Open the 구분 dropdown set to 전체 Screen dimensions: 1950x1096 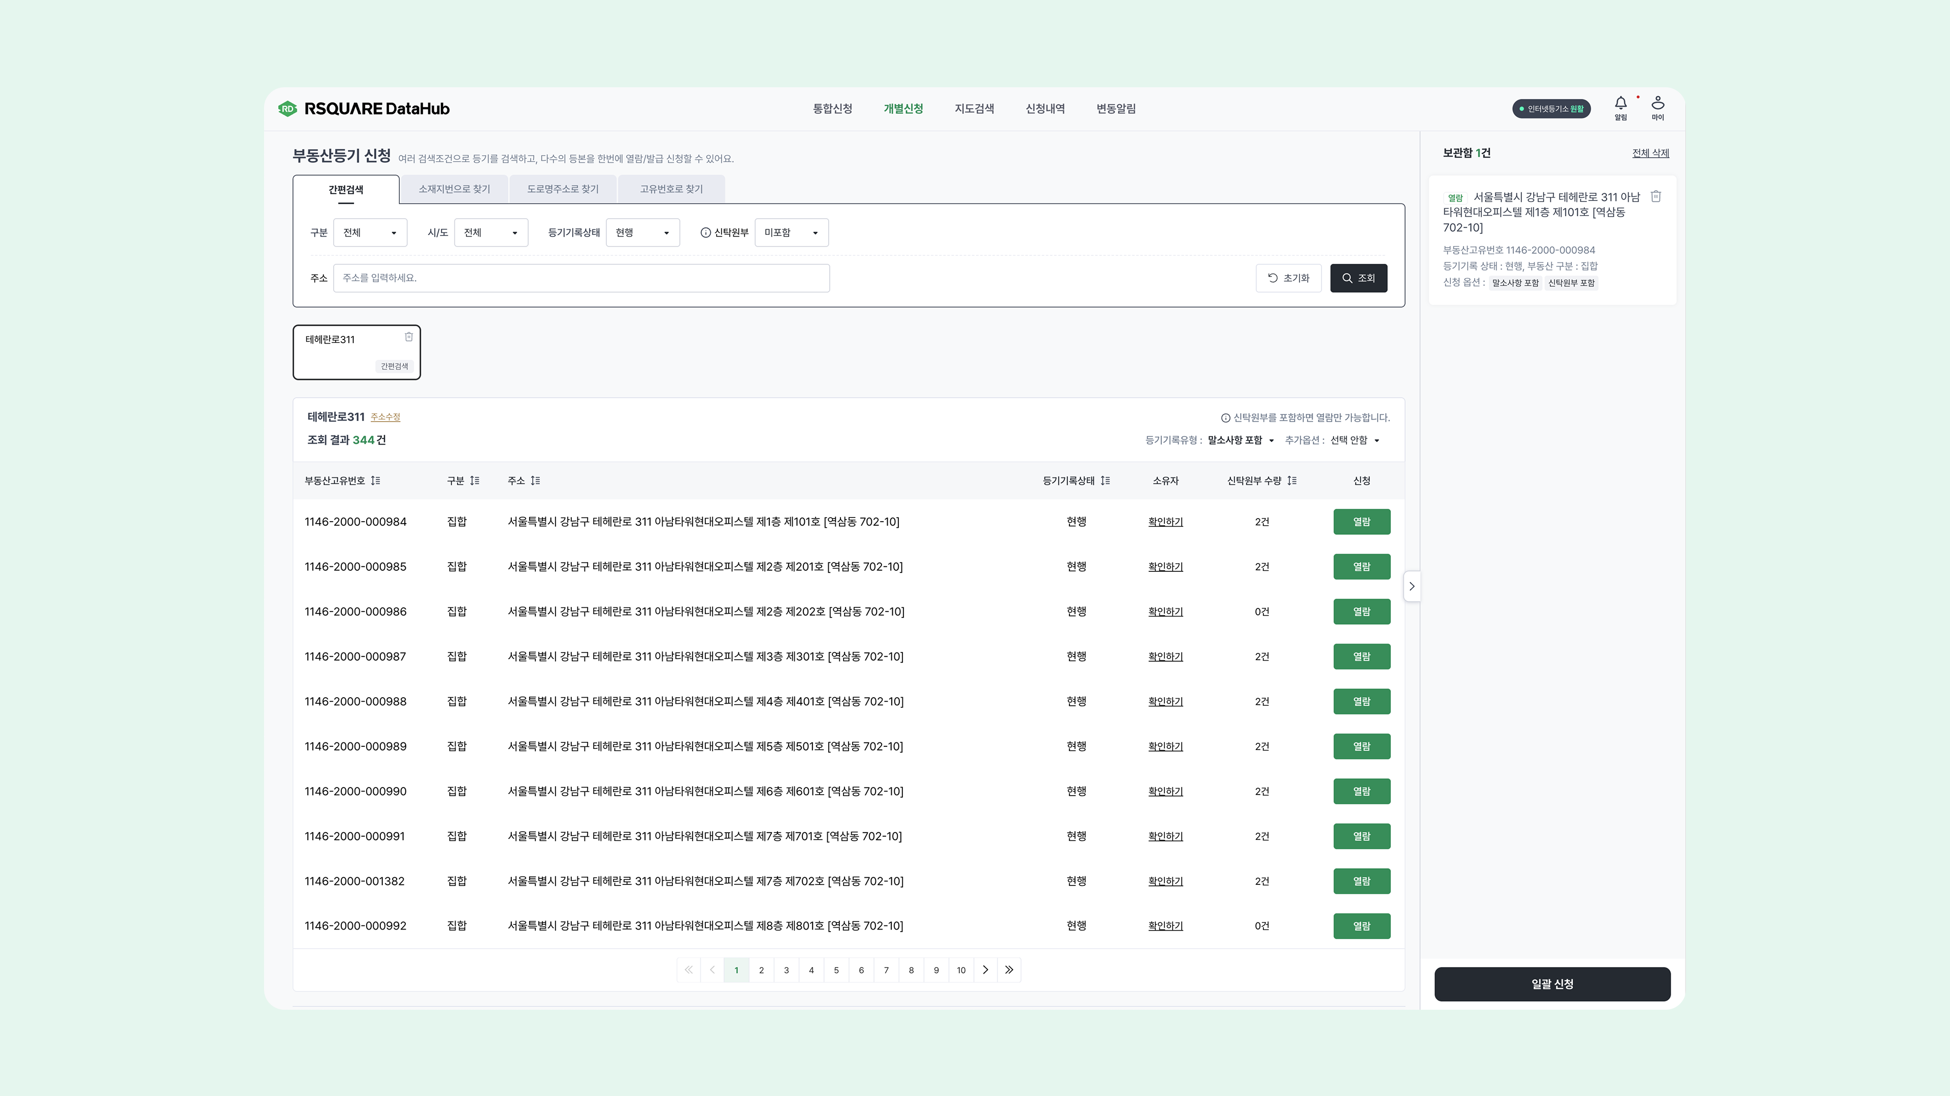coord(369,233)
